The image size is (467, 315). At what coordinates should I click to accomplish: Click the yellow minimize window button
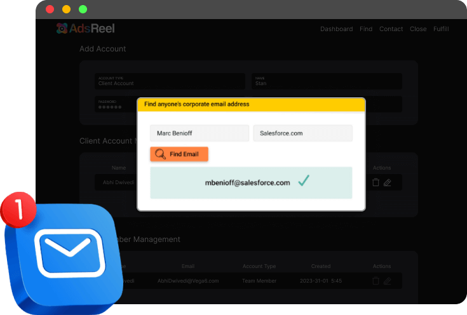click(x=66, y=10)
